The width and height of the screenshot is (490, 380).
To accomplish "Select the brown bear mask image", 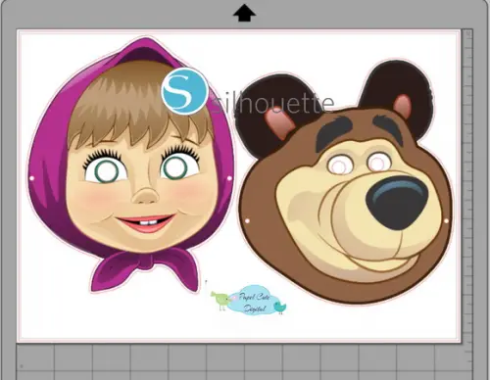I will (345, 183).
